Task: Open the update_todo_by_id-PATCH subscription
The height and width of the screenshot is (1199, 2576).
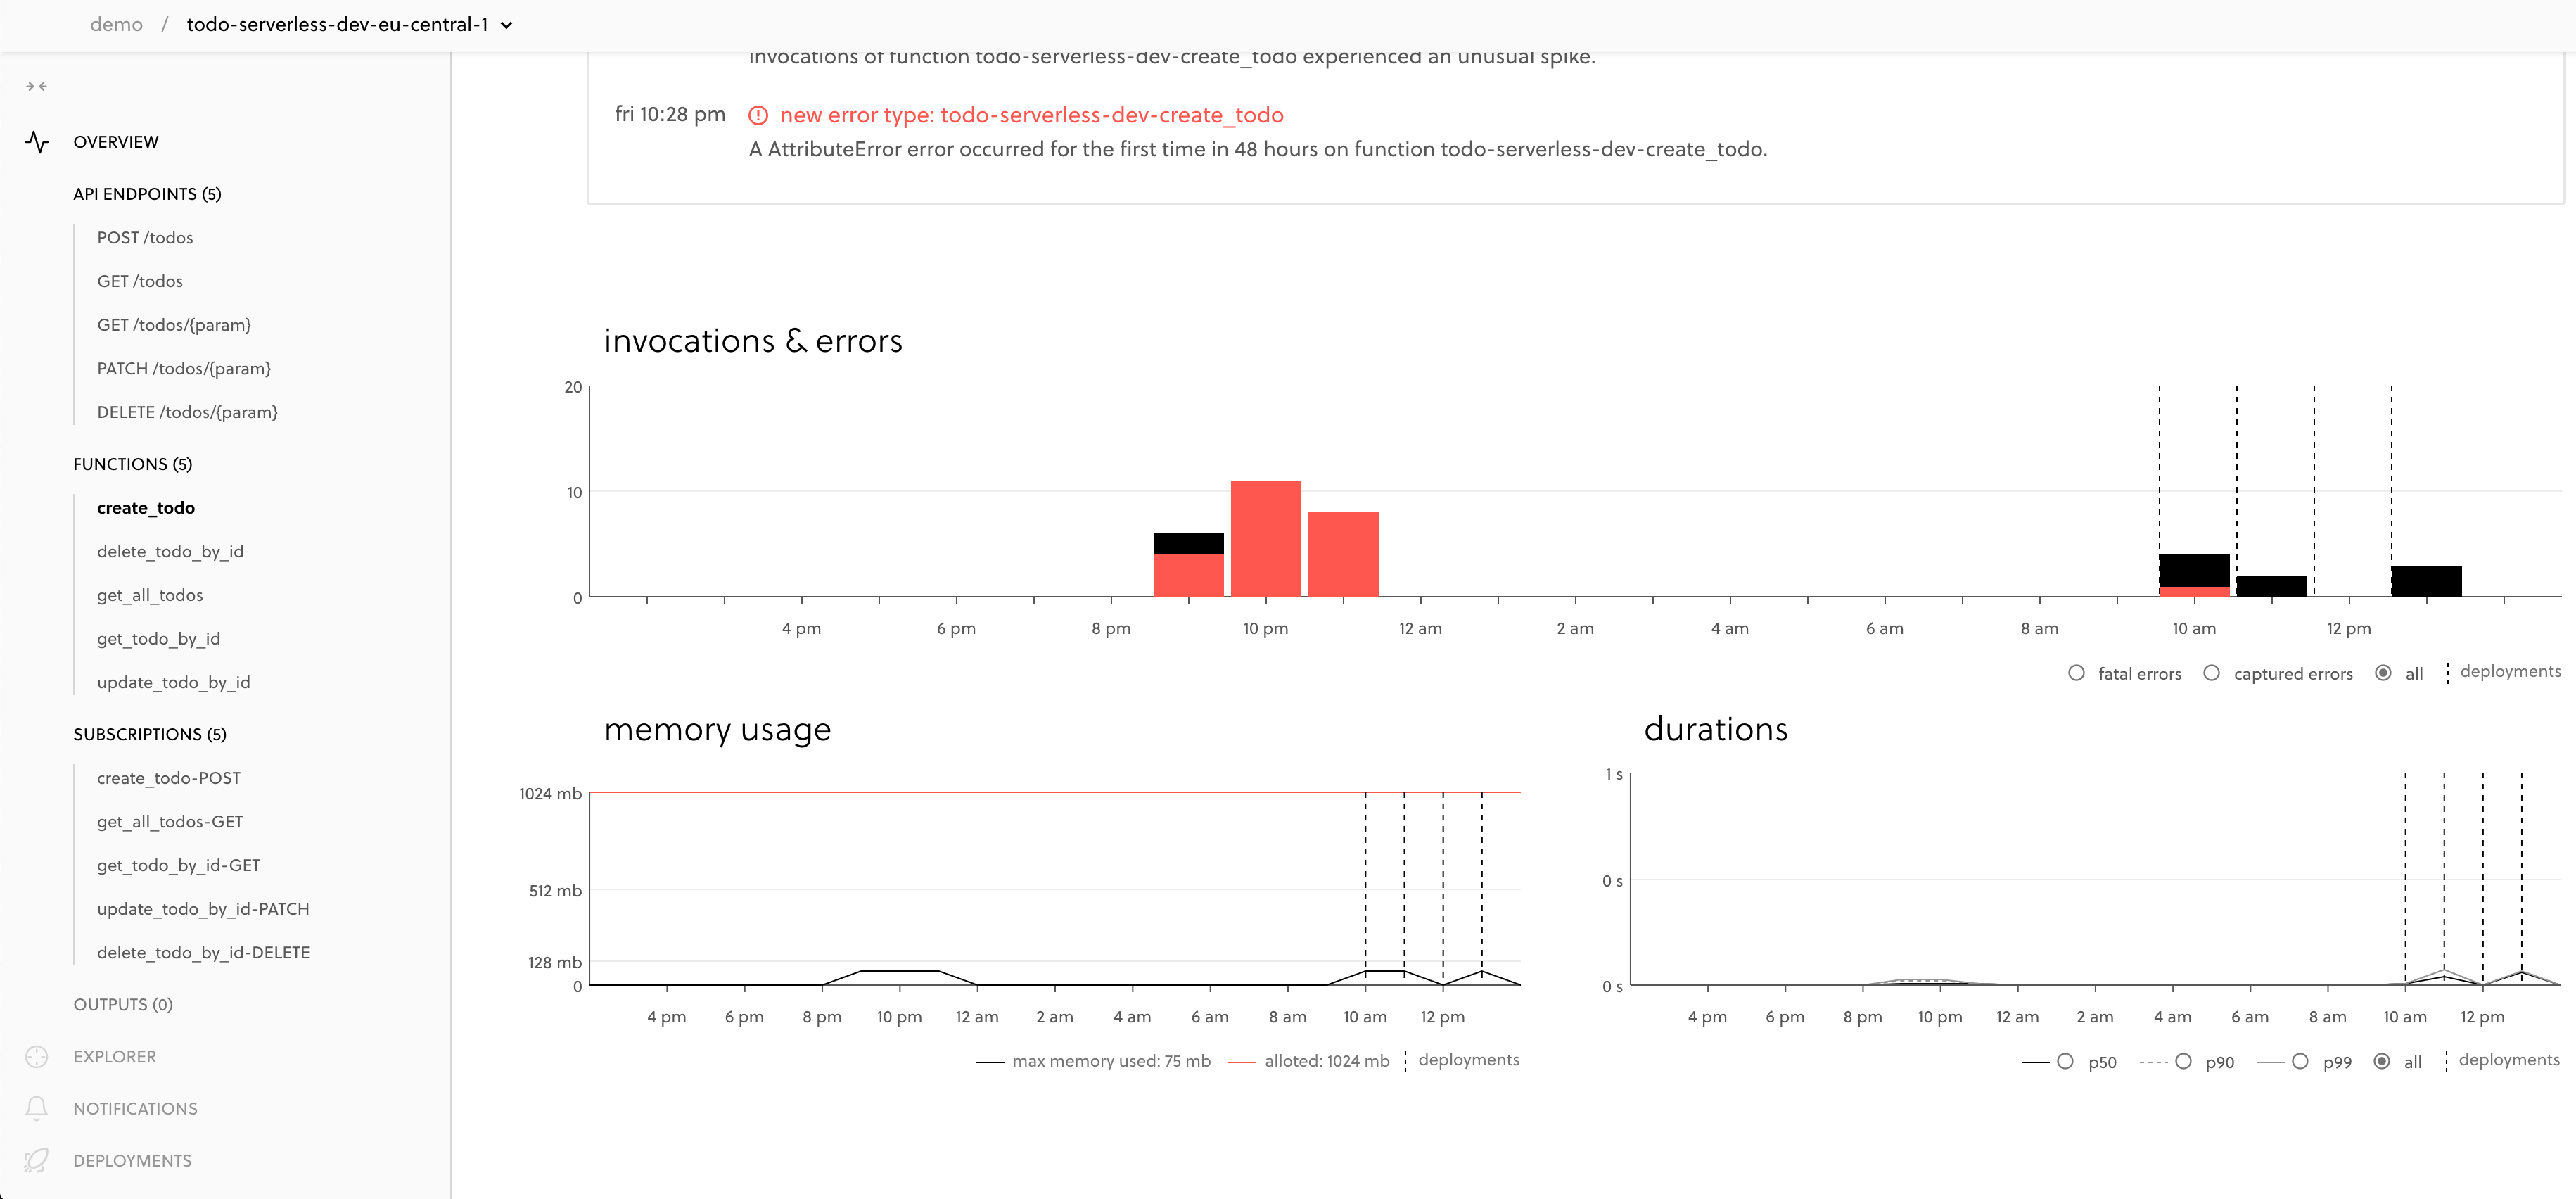Action: pos(202,909)
